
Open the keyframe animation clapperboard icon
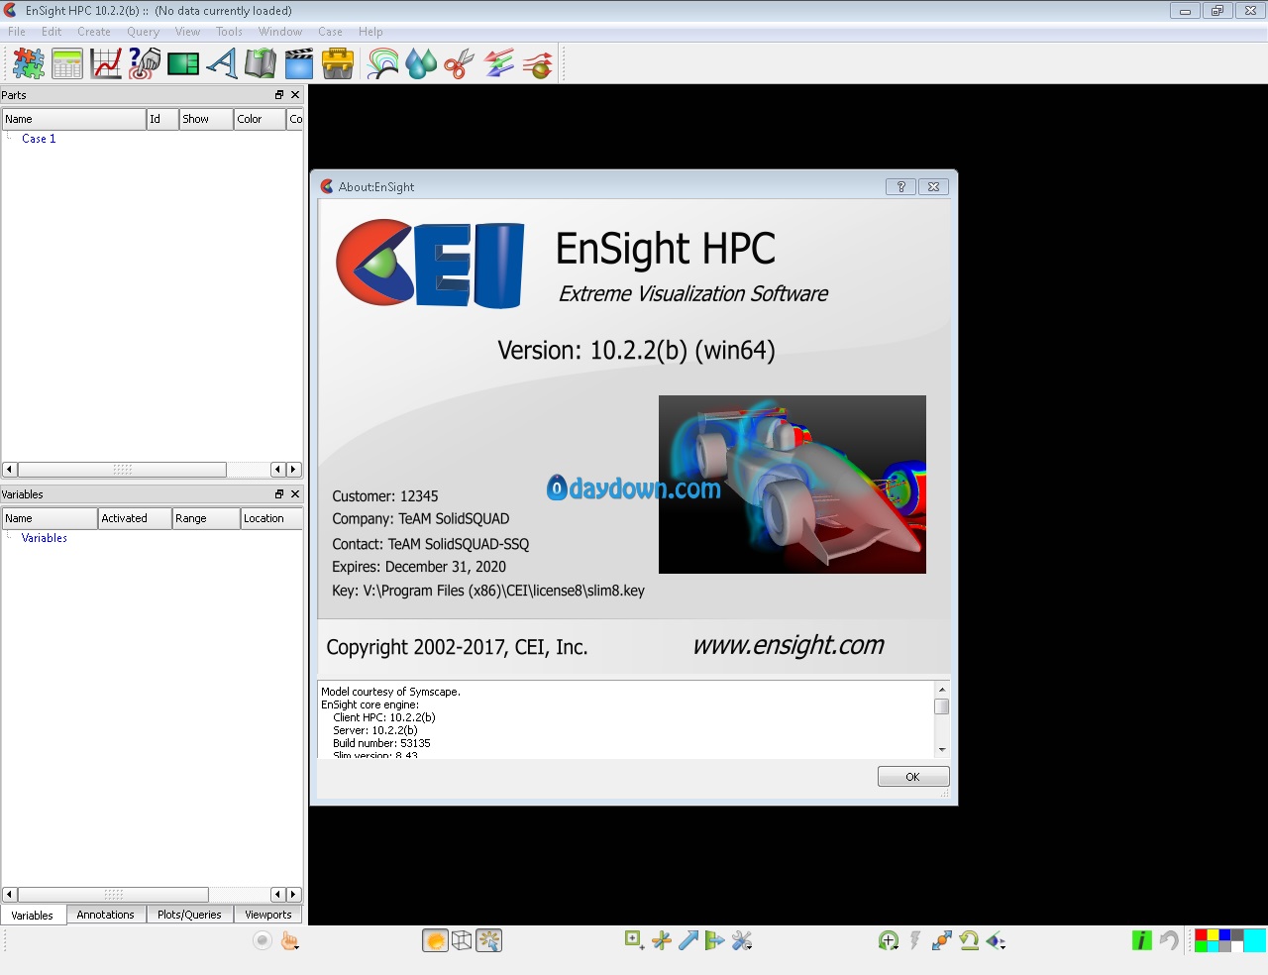299,63
